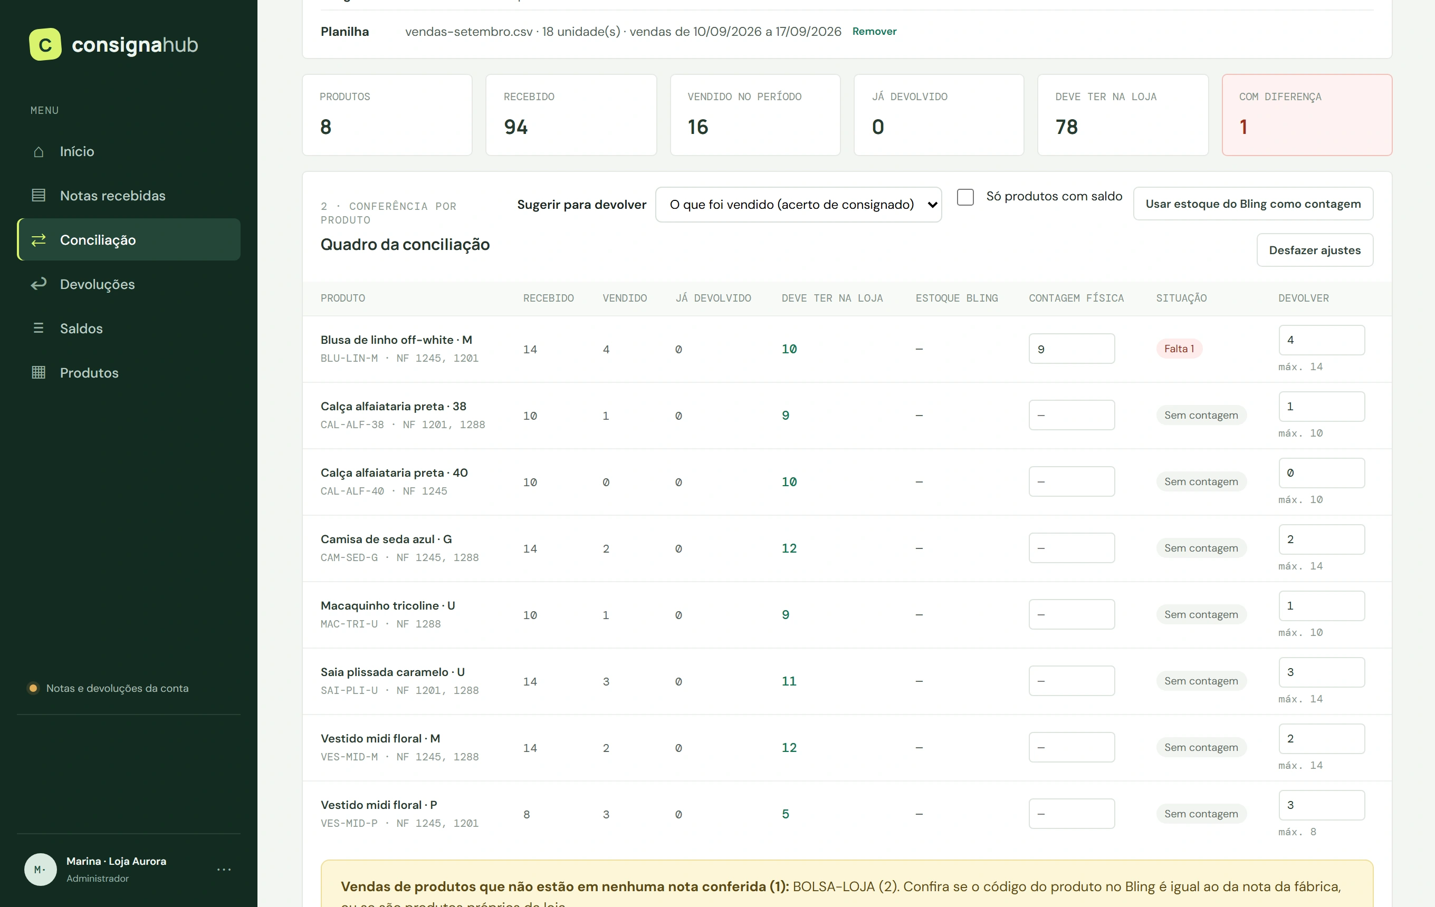Viewport: 1435px width, 907px height.
Task: Click devolver field for Calça alfaiataria preta 40
Action: click(x=1321, y=473)
